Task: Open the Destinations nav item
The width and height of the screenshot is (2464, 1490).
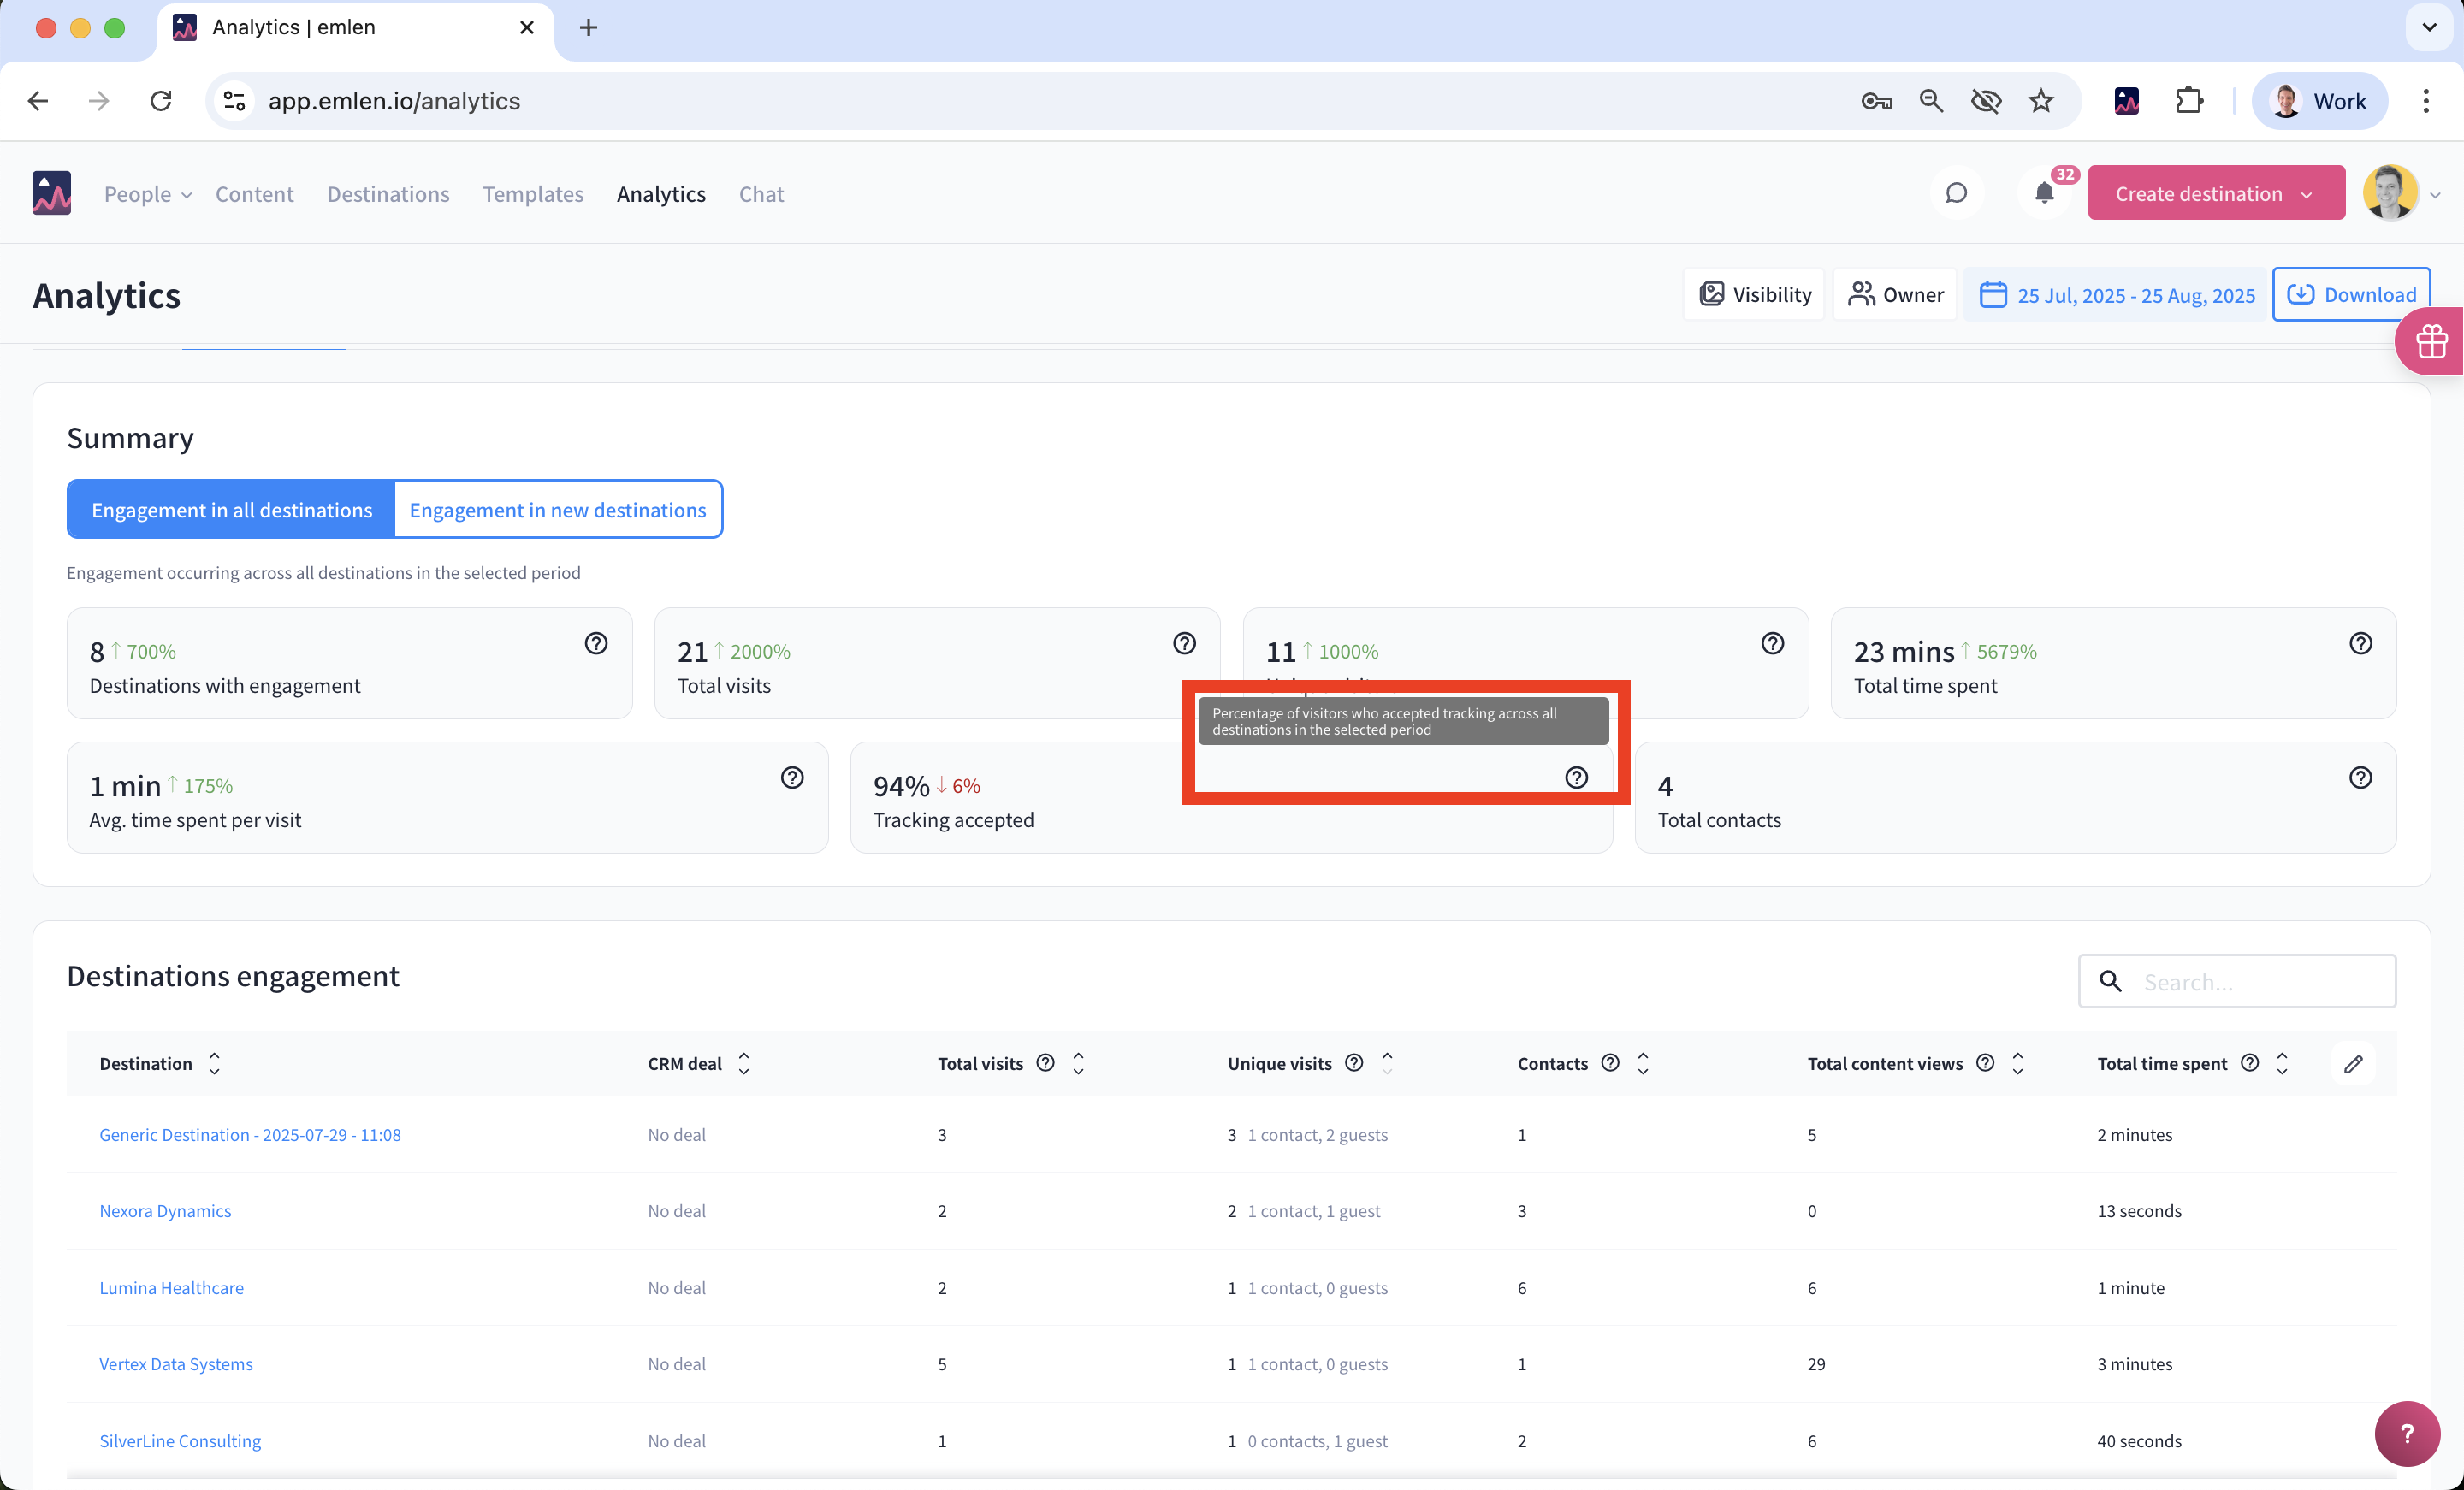Action: [x=388, y=194]
